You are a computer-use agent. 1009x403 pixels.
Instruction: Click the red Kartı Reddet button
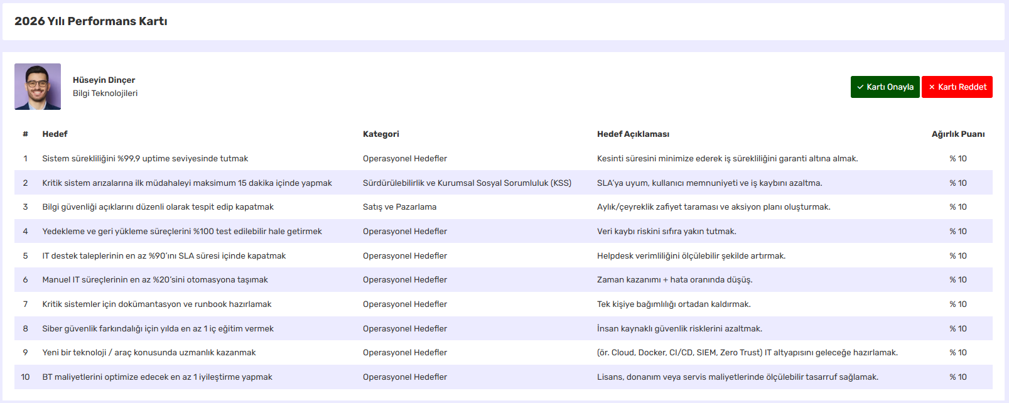tap(957, 87)
